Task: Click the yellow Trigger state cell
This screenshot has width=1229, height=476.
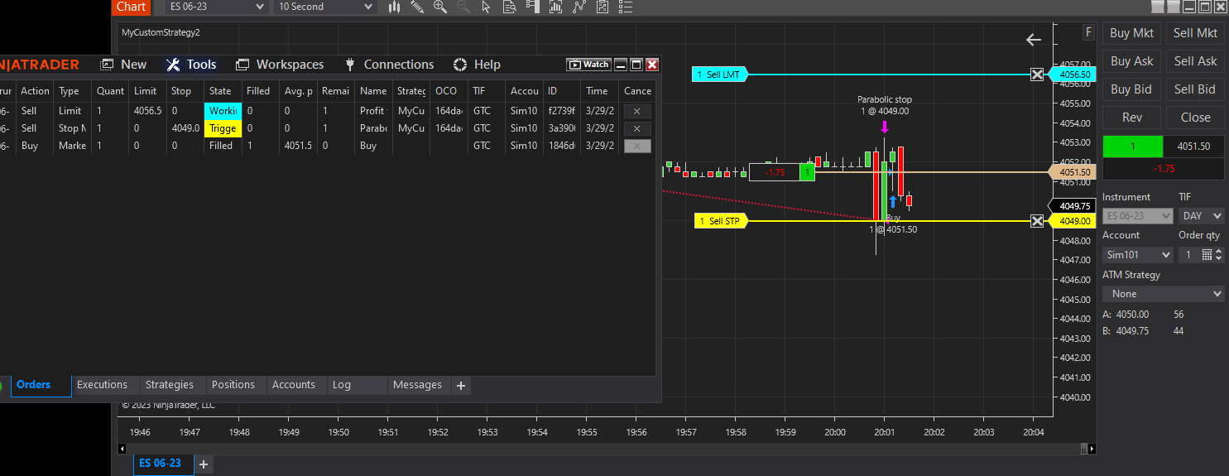Action: click(x=223, y=128)
